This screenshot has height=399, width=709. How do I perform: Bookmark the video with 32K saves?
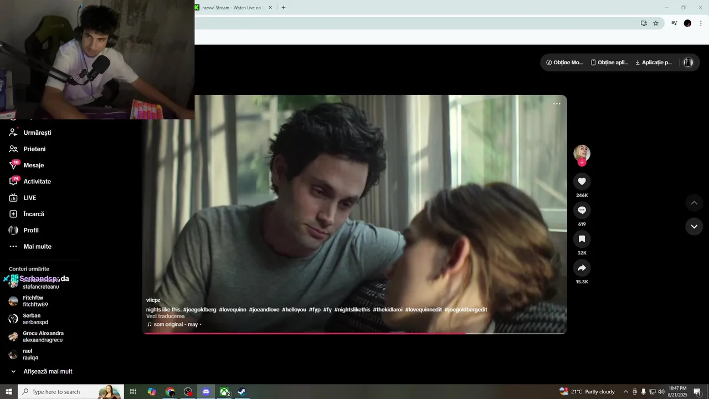click(582, 239)
